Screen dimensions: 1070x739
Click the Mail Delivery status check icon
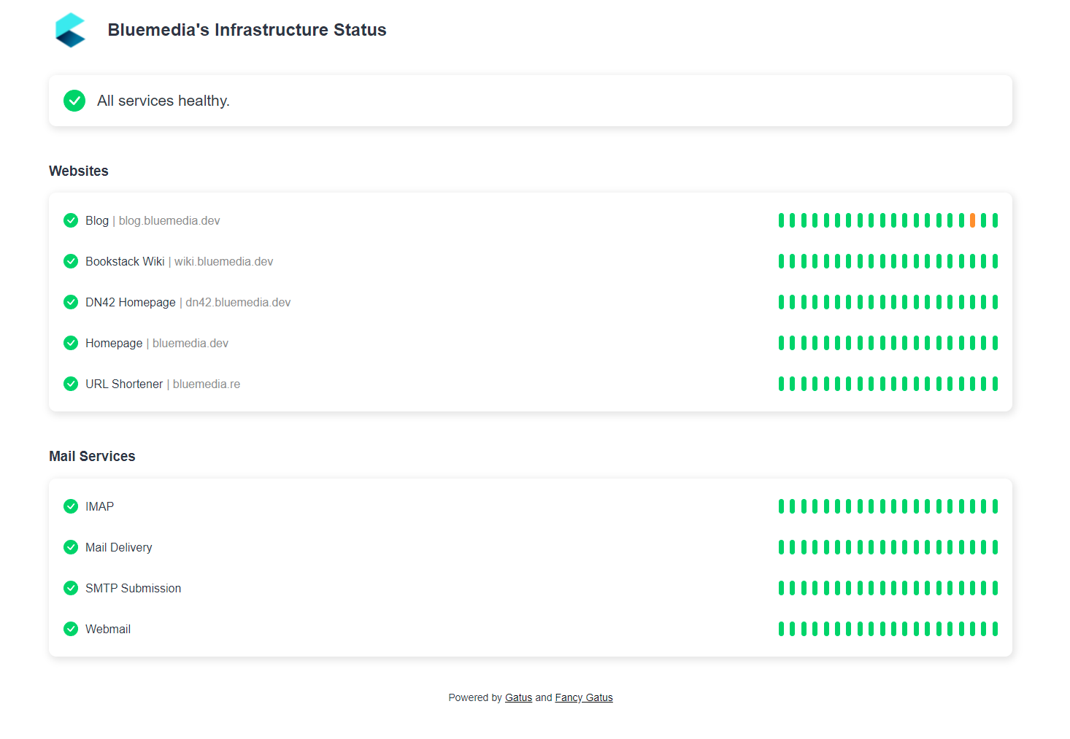point(71,547)
